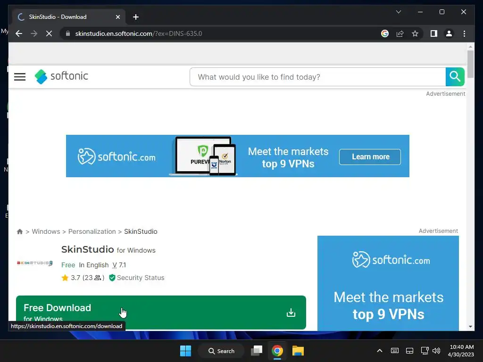Screen dimensions: 483x362
Task: Go back to the previous page
Action: tap(19, 33)
